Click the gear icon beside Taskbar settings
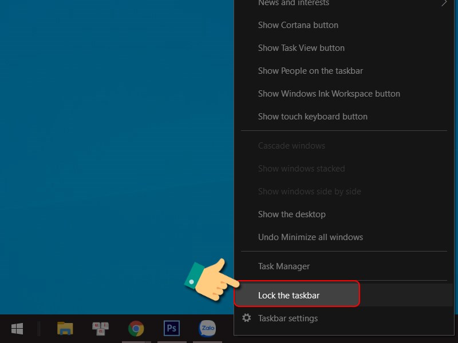This screenshot has width=458, height=343. 246,318
